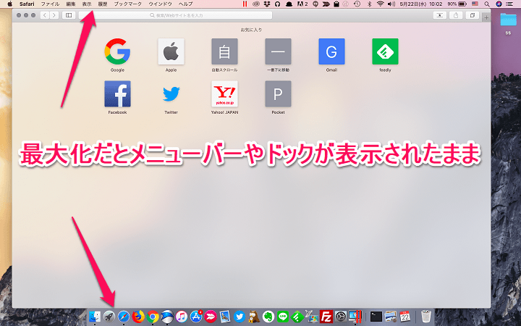The image size is (521, 326).
Task: Click the headphones icon in menu bar
Action: 278,4
